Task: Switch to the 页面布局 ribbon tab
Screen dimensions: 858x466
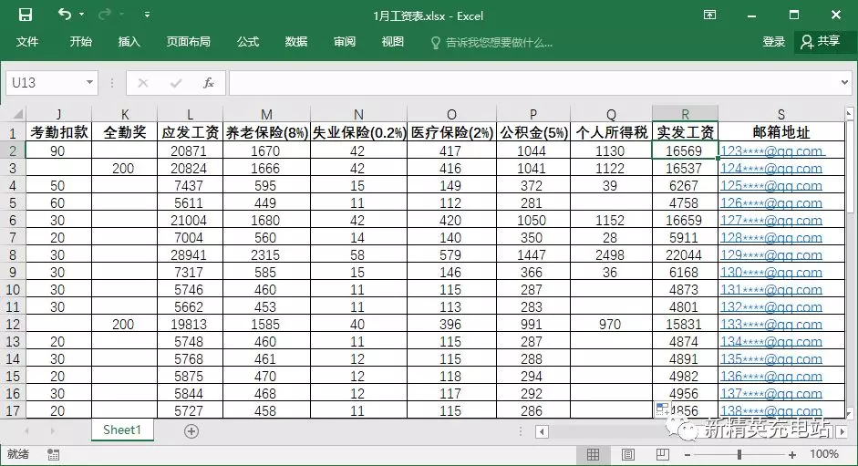Action: point(188,42)
